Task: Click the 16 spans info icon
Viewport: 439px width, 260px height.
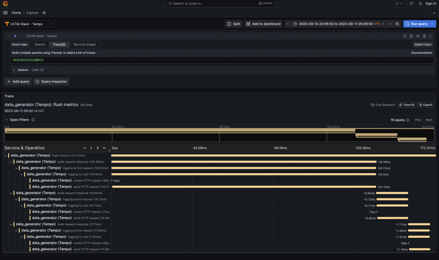Action: point(408,120)
